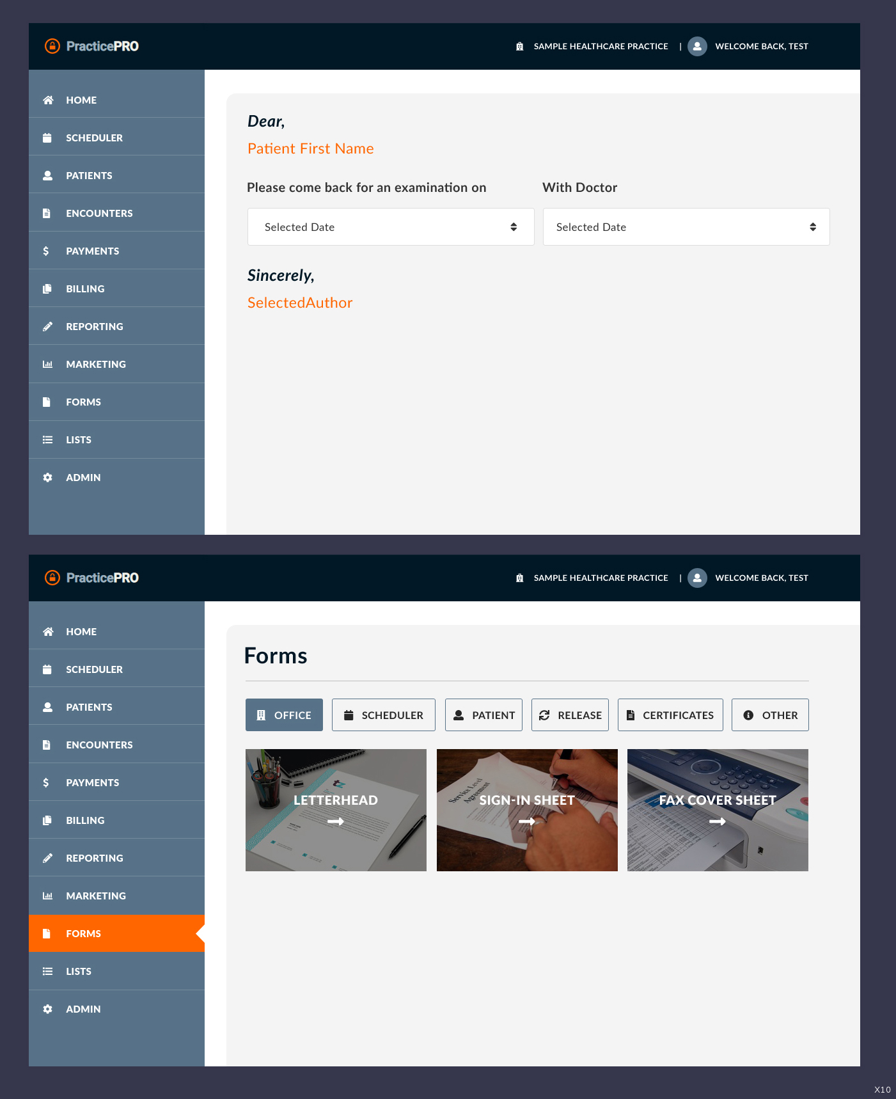Switch to the Office forms tab
The image size is (896, 1099).
284,715
